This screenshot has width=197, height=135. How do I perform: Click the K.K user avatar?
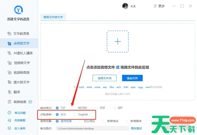(125, 6)
